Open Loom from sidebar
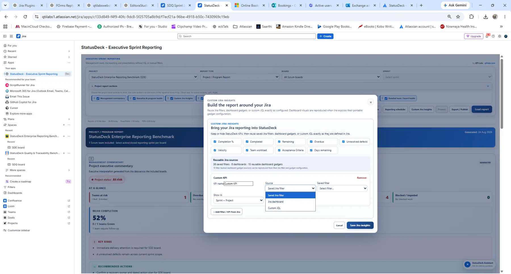Screen dimensions: 511x274 (11, 206)
